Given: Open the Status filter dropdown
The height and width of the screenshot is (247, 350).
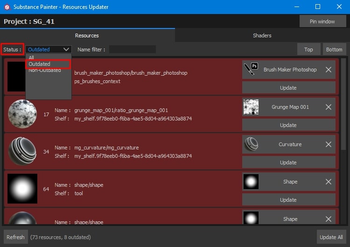Looking at the screenshot, I should [x=49, y=49].
